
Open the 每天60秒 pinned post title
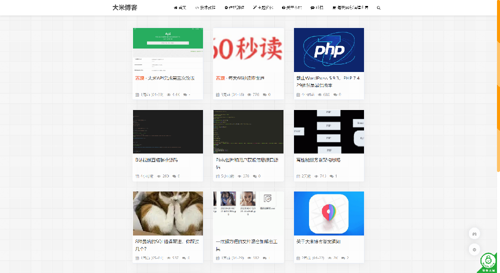point(240,78)
